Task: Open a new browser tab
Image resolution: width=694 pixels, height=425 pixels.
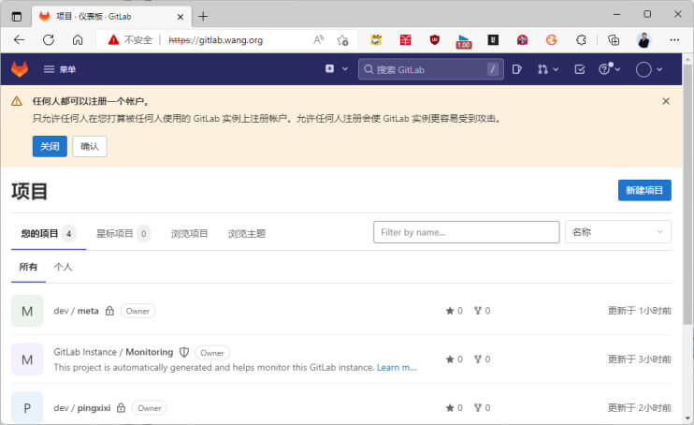Action: (x=203, y=17)
